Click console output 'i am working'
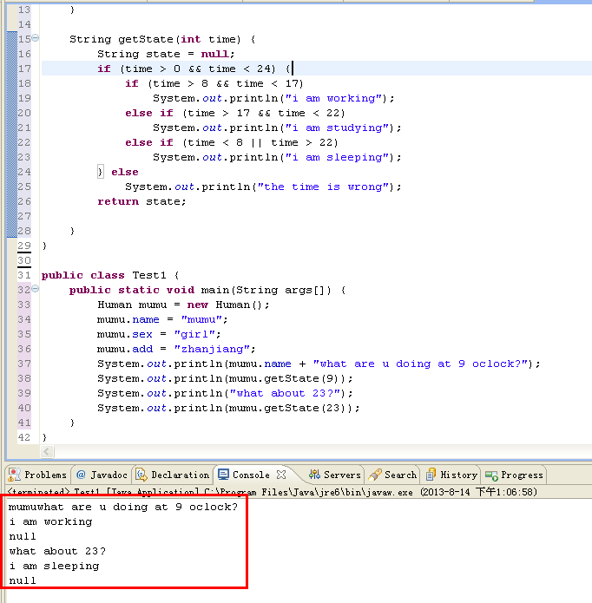This screenshot has width=592, height=603. tap(50, 521)
